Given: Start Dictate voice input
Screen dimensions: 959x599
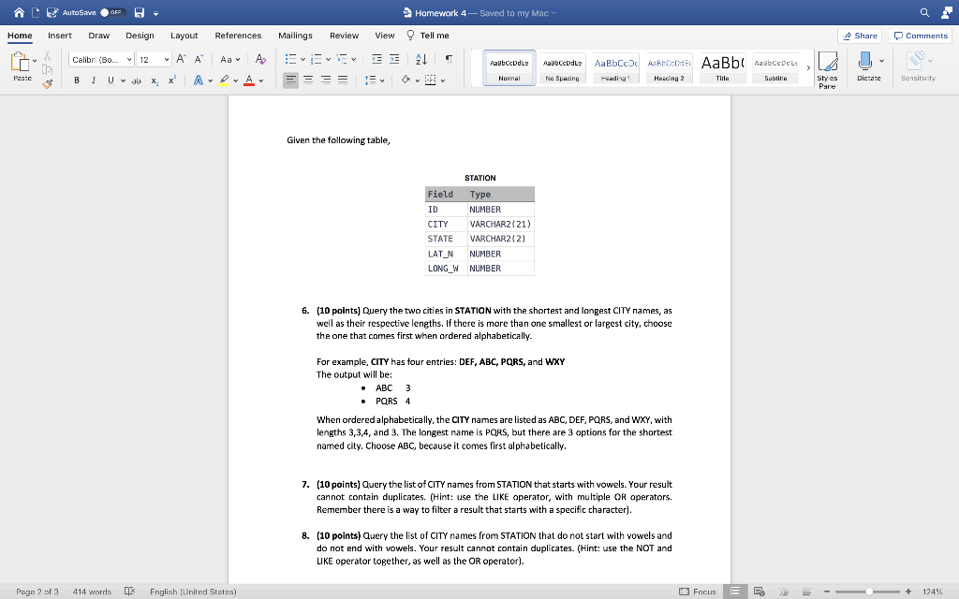Looking at the screenshot, I should pyautogui.click(x=867, y=67).
